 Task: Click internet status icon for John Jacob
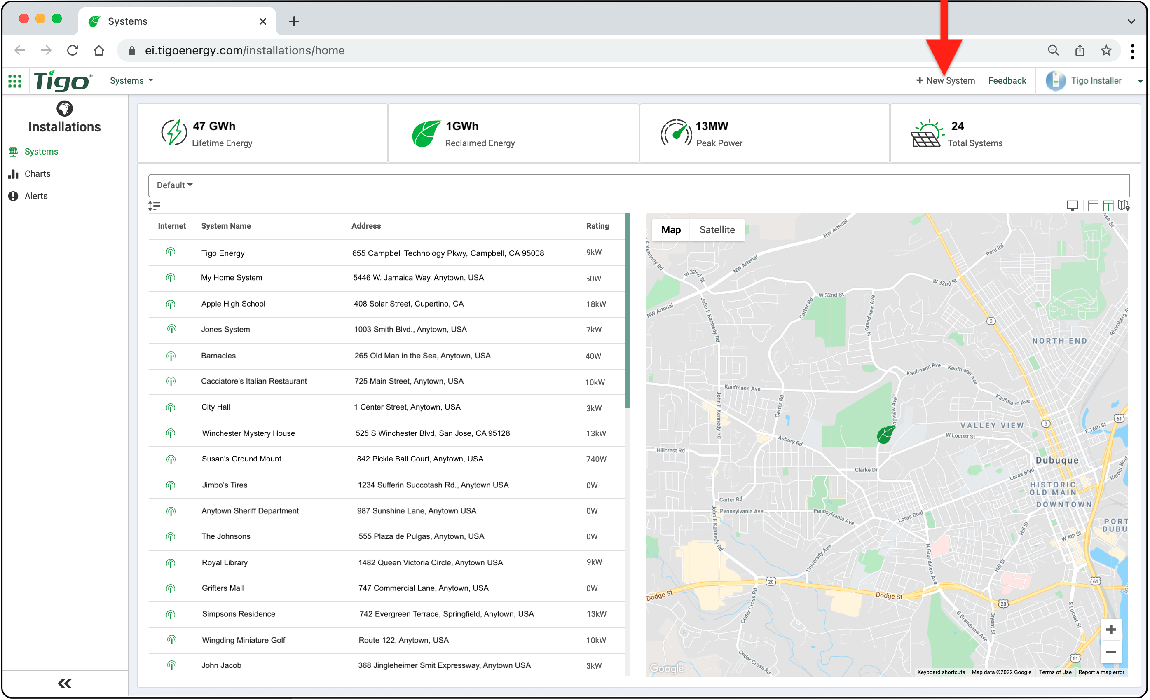[172, 665]
